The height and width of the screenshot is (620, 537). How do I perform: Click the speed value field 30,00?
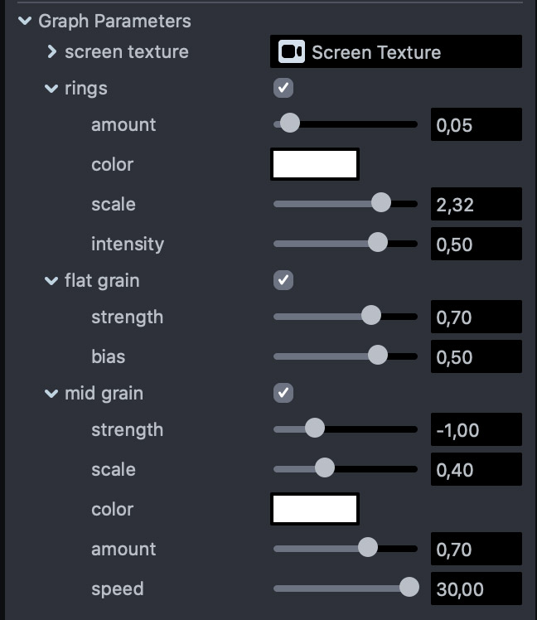(477, 589)
